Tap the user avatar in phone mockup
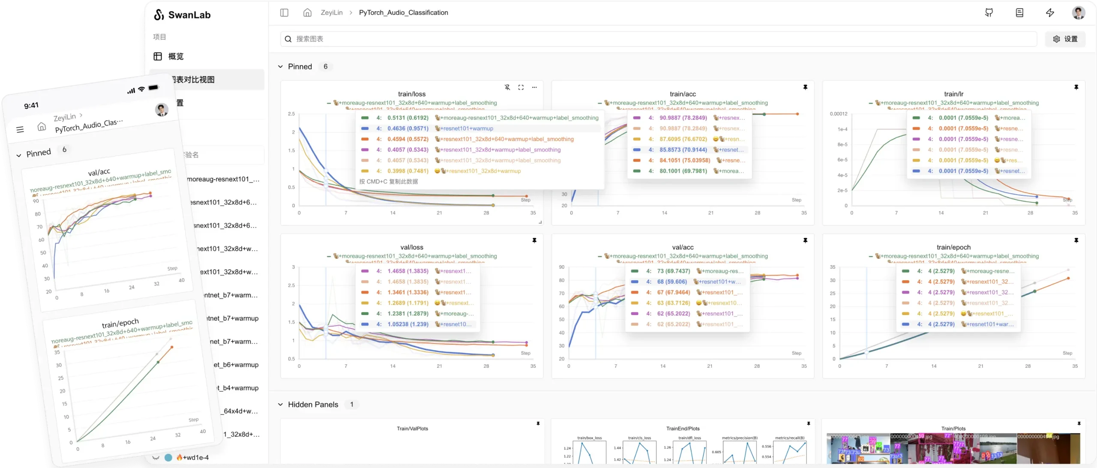Image resolution: width=1097 pixels, height=468 pixels. (x=162, y=110)
